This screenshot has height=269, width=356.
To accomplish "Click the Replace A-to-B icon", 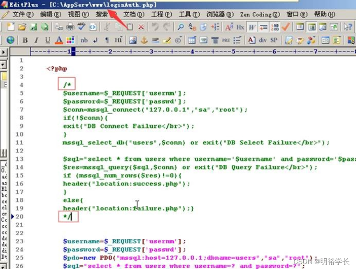I will click(x=192, y=27).
